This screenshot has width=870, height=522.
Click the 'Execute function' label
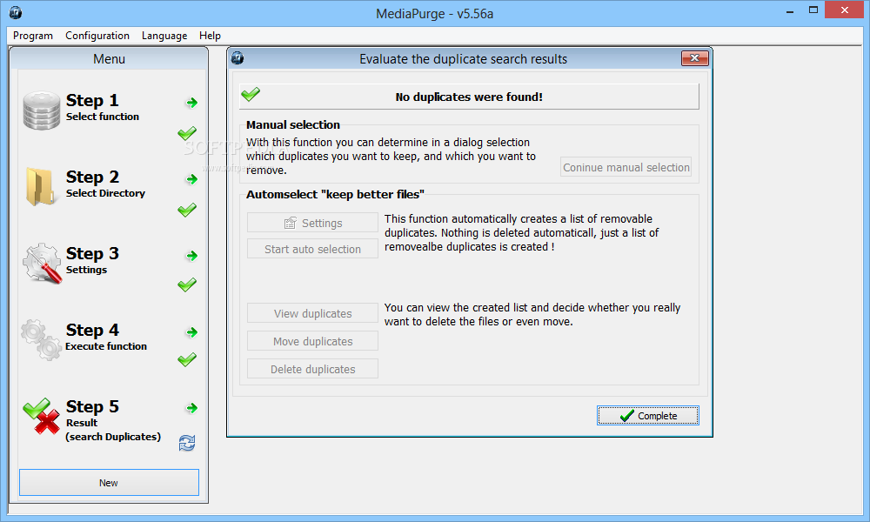(106, 346)
